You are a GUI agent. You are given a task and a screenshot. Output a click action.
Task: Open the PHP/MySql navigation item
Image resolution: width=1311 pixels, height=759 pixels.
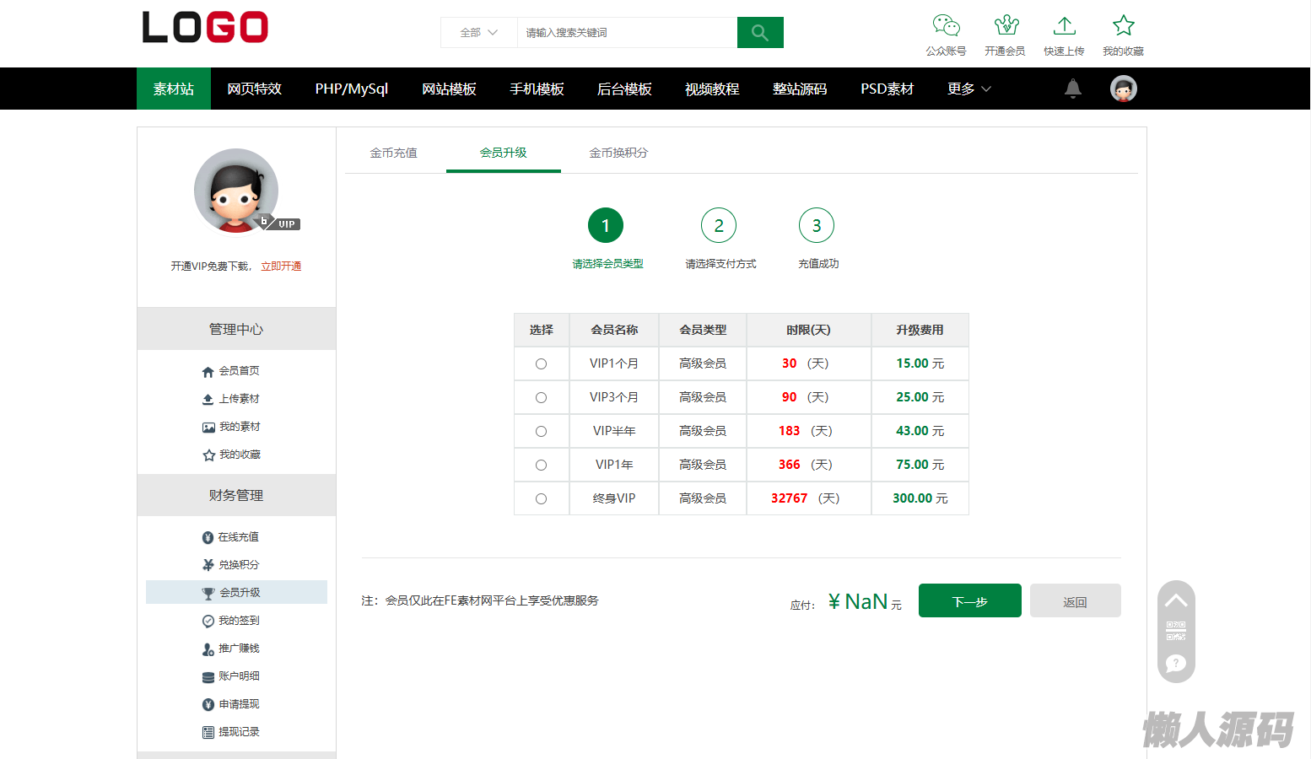click(351, 89)
